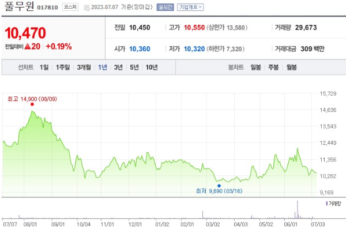Click the 고가 value 10,550
The width and height of the screenshot is (346, 236).
[194, 28]
